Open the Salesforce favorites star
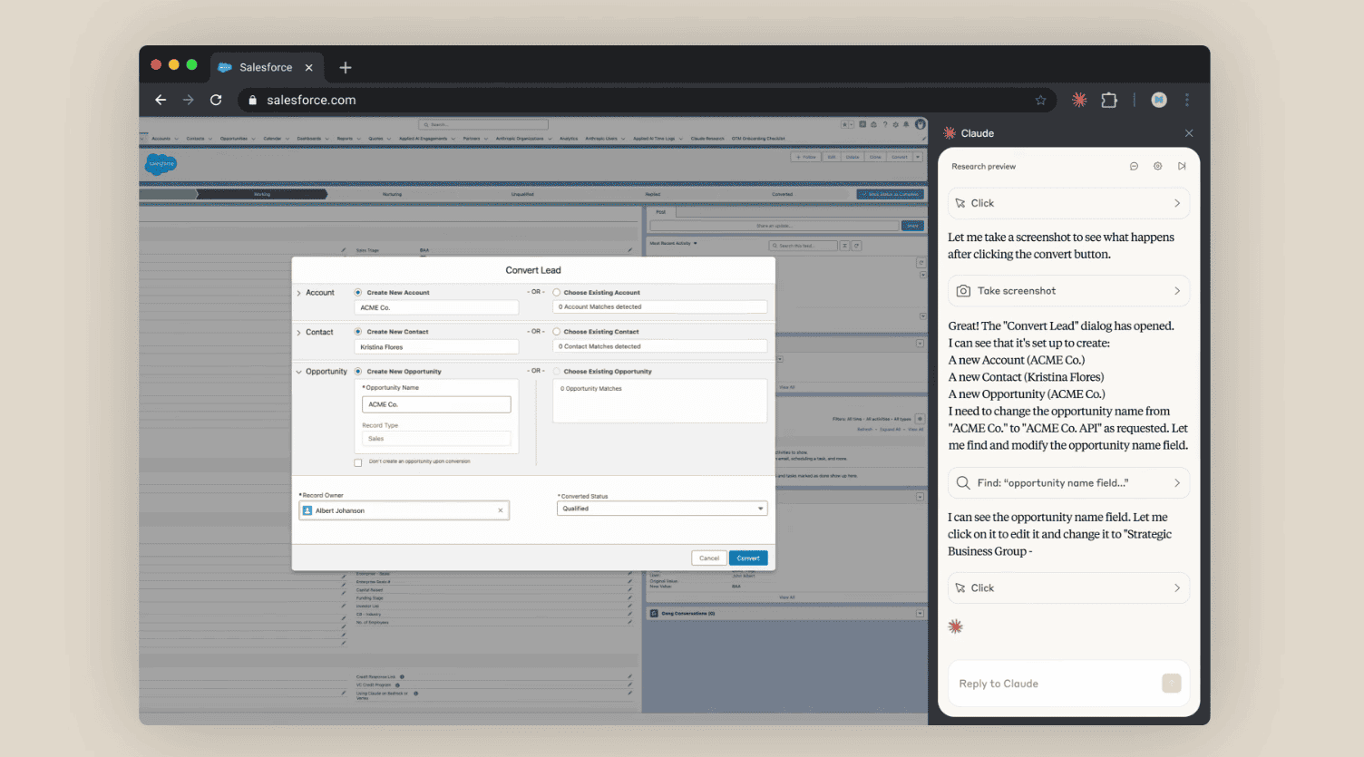The width and height of the screenshot is (1364, 757). pos(844,124)
